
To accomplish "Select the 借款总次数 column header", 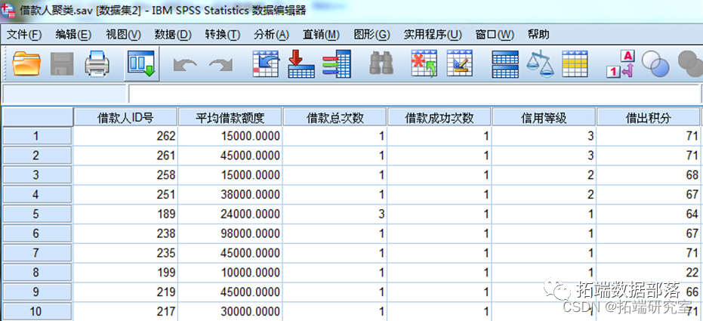I will [335, 117].
